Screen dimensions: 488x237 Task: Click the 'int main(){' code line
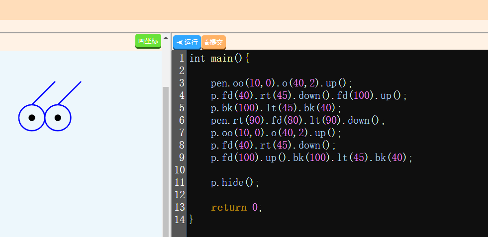219,58
